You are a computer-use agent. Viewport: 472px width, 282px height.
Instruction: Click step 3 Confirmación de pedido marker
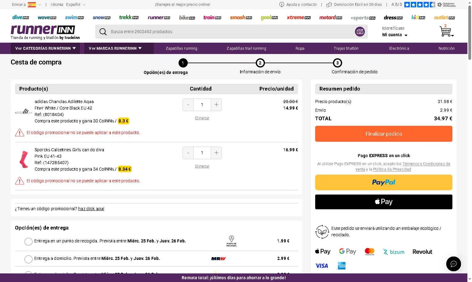tap(337, 63)
